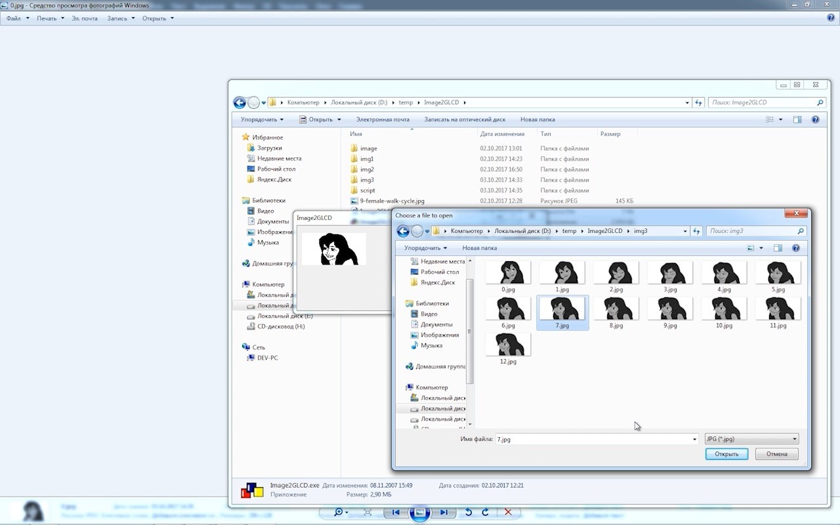Open the zoom control in Photo Viewer
Screen dimensions: 840x525
[341, 513]
